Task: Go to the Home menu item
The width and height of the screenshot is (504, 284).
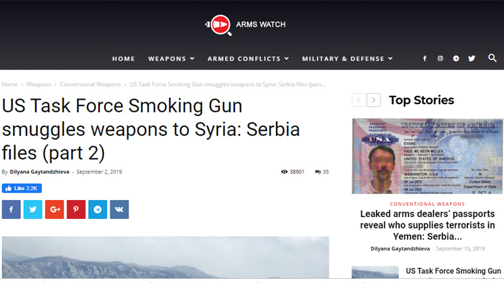Action: tap(123, 59)
